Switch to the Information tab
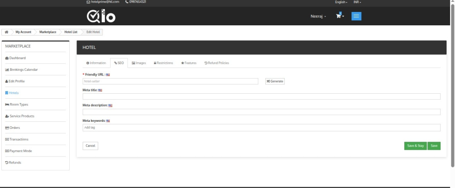Viewport: 455px width, 188px height. tap(96, 63)
